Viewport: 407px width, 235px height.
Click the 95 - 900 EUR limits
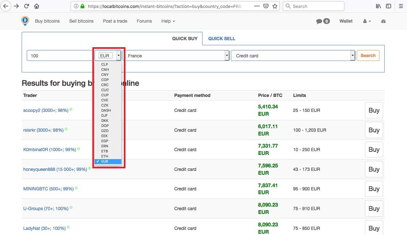click(x=306, y=189)
